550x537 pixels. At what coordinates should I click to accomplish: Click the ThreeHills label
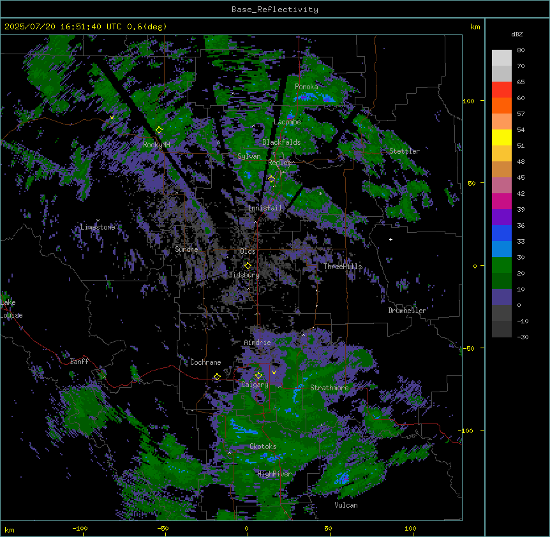[343, 267]
